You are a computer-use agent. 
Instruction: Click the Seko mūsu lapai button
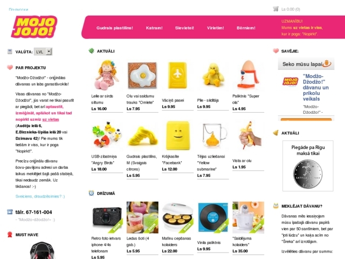(x=306, y=64)
